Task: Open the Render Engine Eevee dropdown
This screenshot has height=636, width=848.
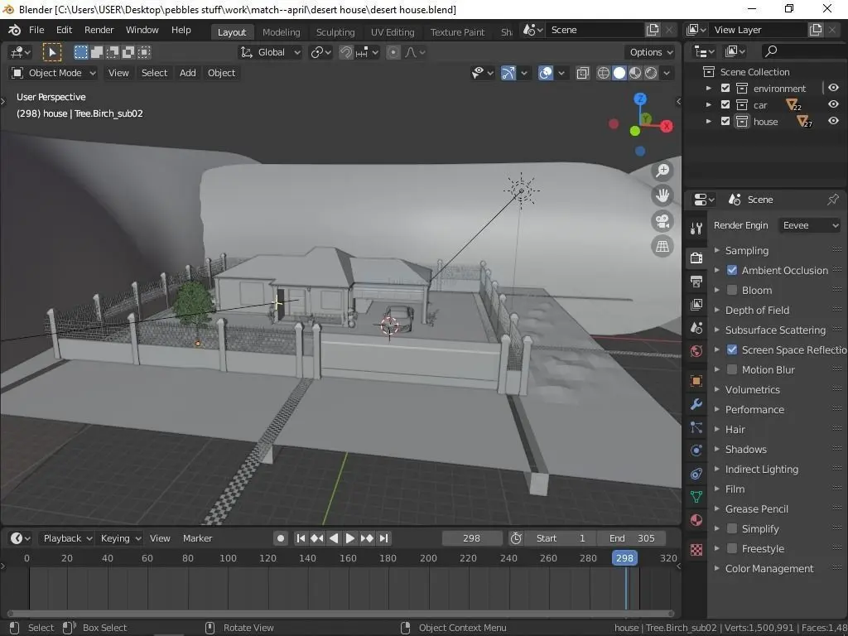Action: pos(810,225)
